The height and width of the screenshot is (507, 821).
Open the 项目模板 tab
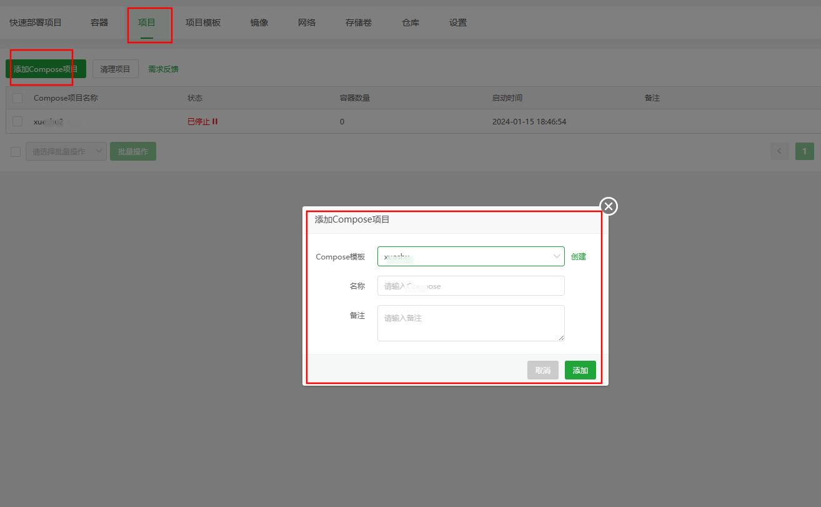click(x=203, y=23)
